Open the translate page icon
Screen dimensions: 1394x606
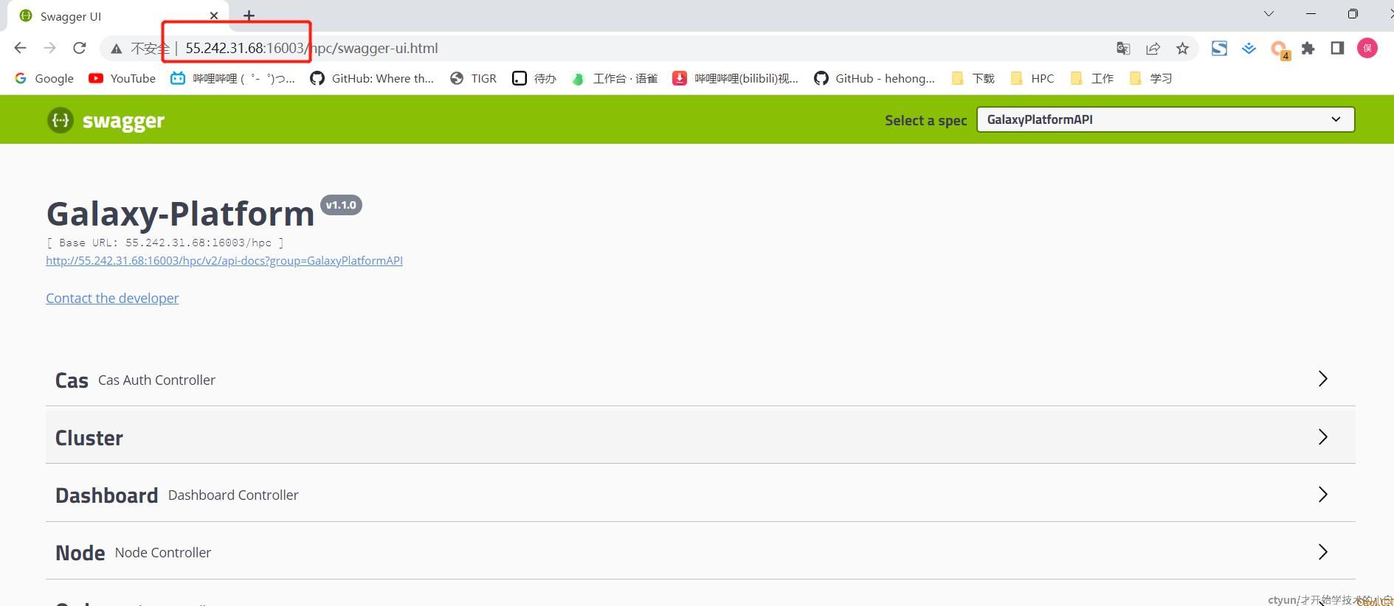click(1123, 49)
